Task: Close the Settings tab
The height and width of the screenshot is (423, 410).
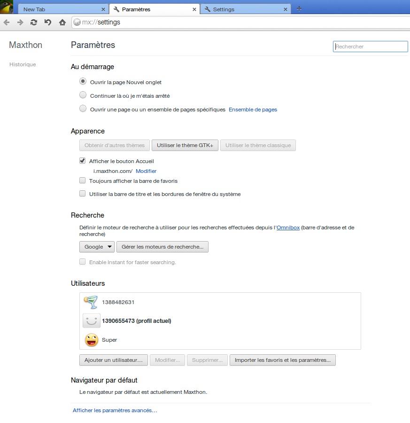Action: coord(286,9)
